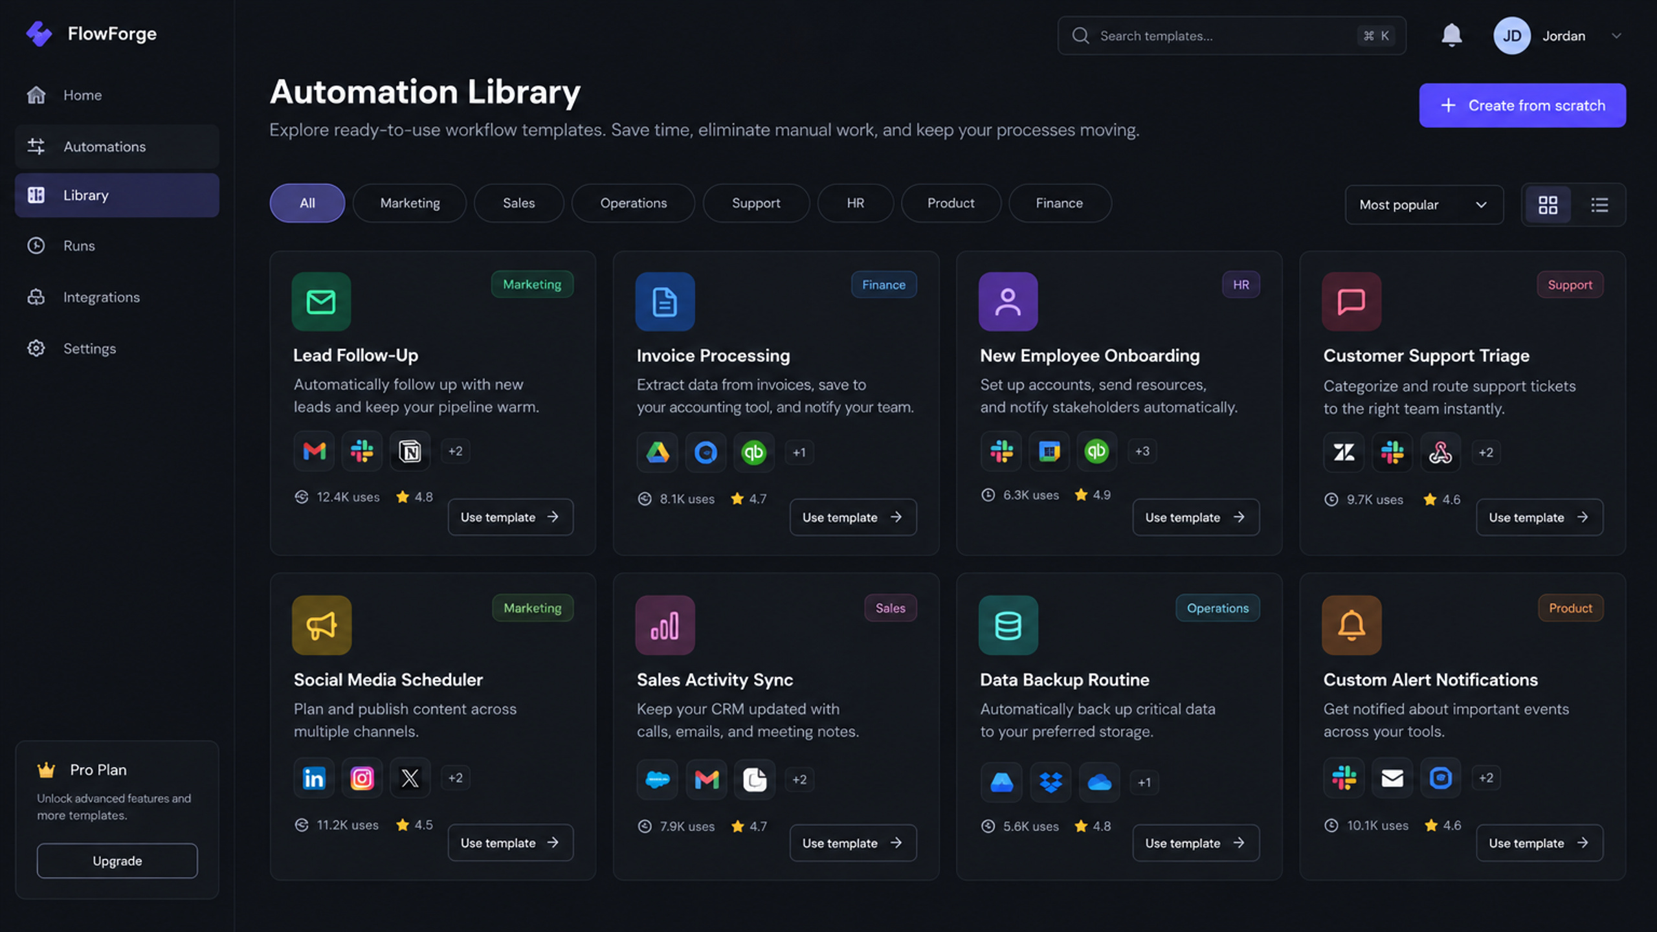Click the bell icon of Custom Alert Notifications

[x=1351, y=625]
